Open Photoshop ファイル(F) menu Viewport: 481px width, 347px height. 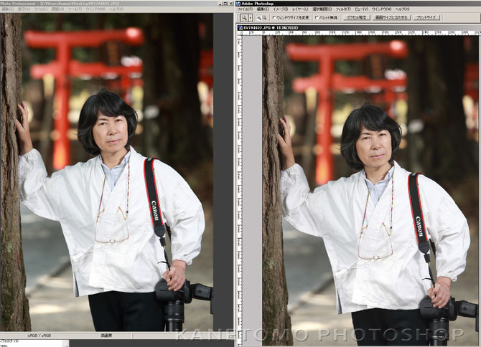pos(245,9)
